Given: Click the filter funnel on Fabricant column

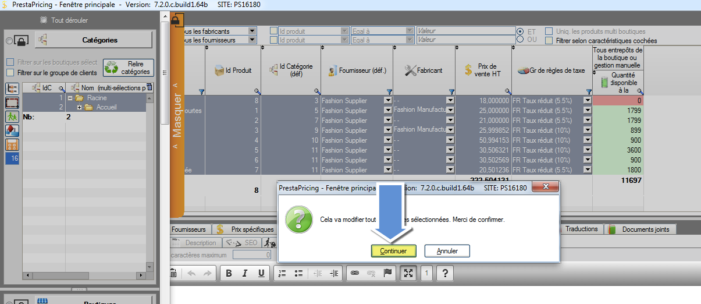Looking at the screenshot, I should tap(450, 91).
